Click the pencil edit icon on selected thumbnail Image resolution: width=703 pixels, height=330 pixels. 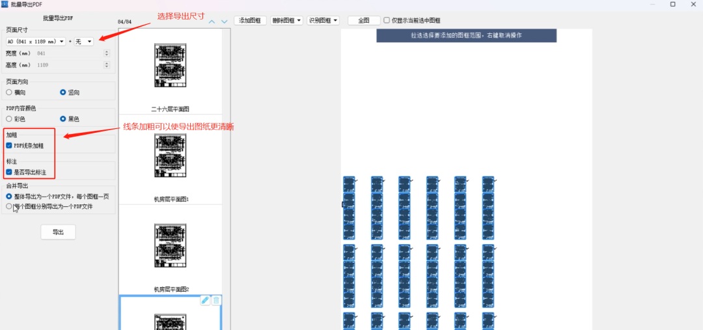[205, 301]
